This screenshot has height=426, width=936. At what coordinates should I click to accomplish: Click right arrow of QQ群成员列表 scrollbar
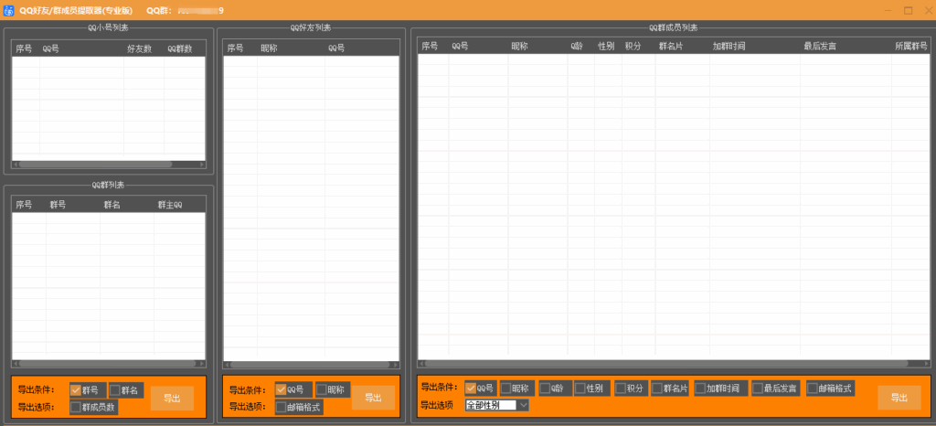[926, 363]
